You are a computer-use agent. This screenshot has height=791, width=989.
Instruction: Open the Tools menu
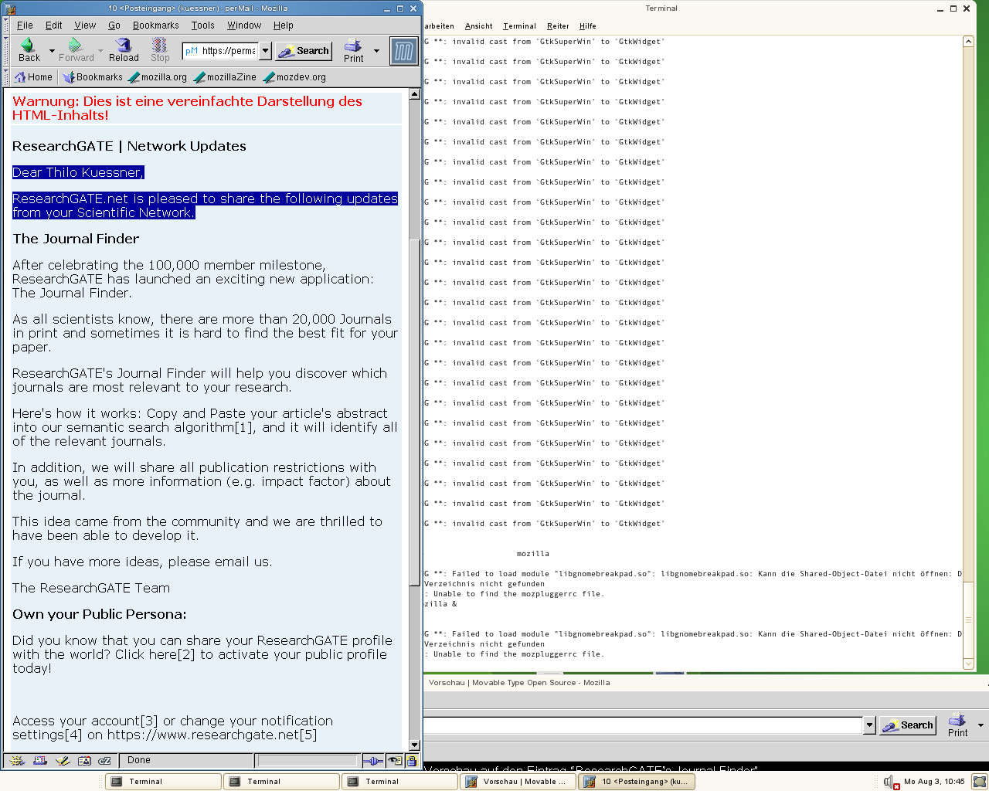(x=202, y=25)
